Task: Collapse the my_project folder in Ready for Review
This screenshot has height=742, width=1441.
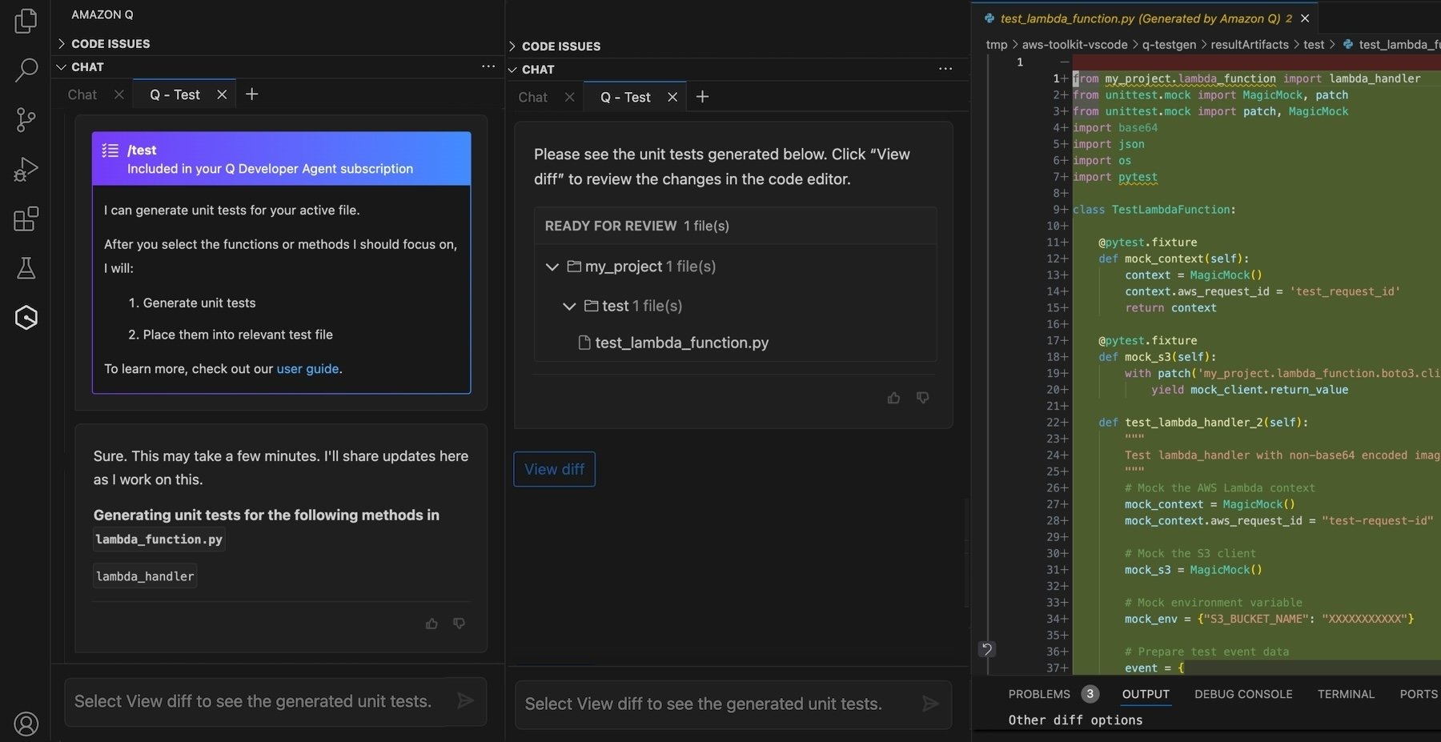Action: (552, 267)
